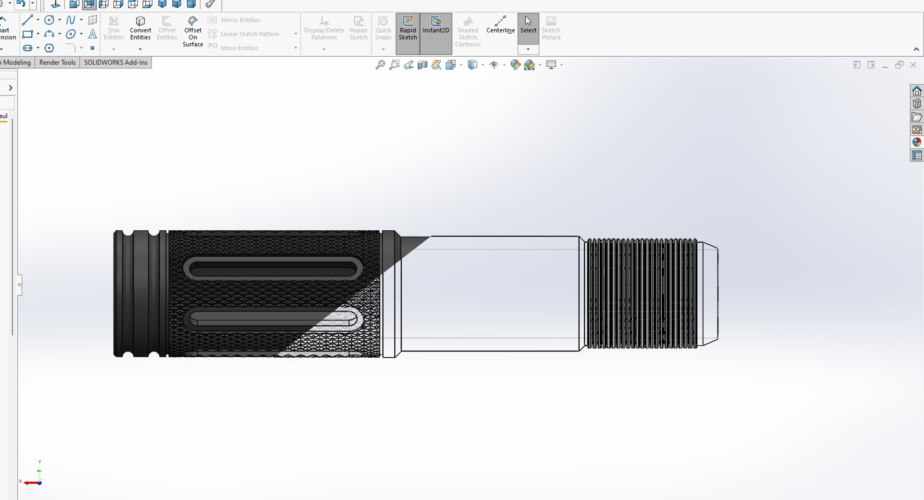Select the sketch Point tool

(x=92, y=48)
